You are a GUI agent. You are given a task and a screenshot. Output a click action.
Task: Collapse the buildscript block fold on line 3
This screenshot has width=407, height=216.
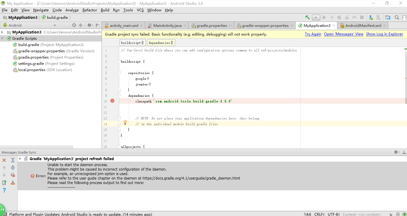tap(119, 62)
